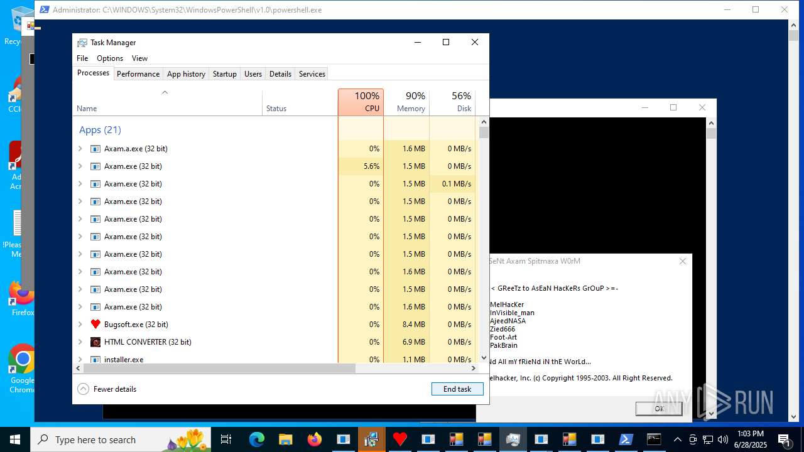Click the Task Manager title bar icon
The width and height of the screenshot is (804, 452).
(82, 43)
